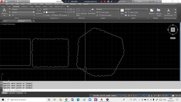Image resolution: width=181 pixels, height=102 pixels.
Task: Click the Plot printer icon
Action: point(18,1)
